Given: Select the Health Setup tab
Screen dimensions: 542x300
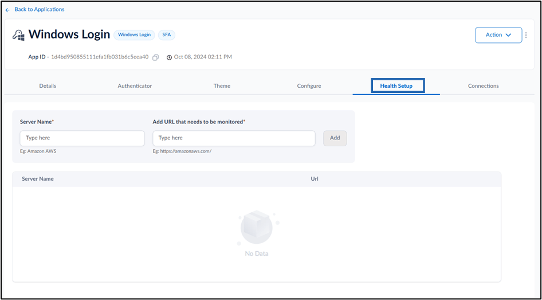Looking at the screenshot, I should pos(396,86).
